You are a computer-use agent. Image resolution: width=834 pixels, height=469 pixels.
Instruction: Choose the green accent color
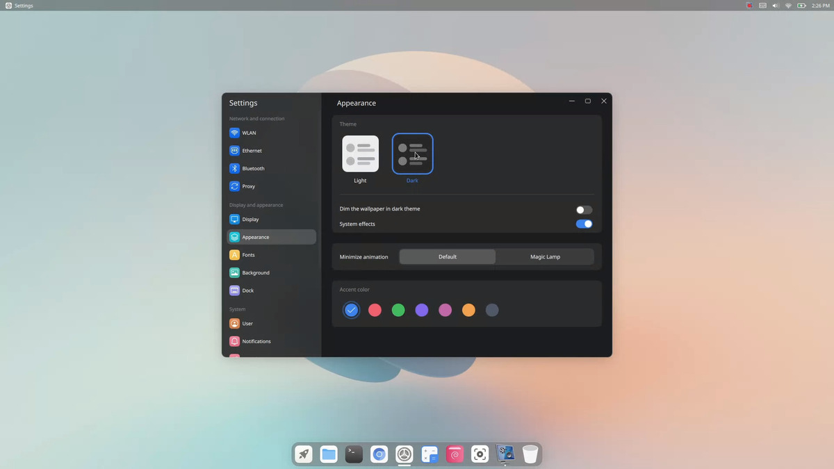[x=398, y=311]
